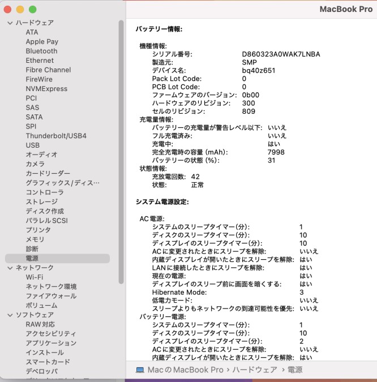
Task: Select SPI in the hardware list
Action: coord(31,126)
